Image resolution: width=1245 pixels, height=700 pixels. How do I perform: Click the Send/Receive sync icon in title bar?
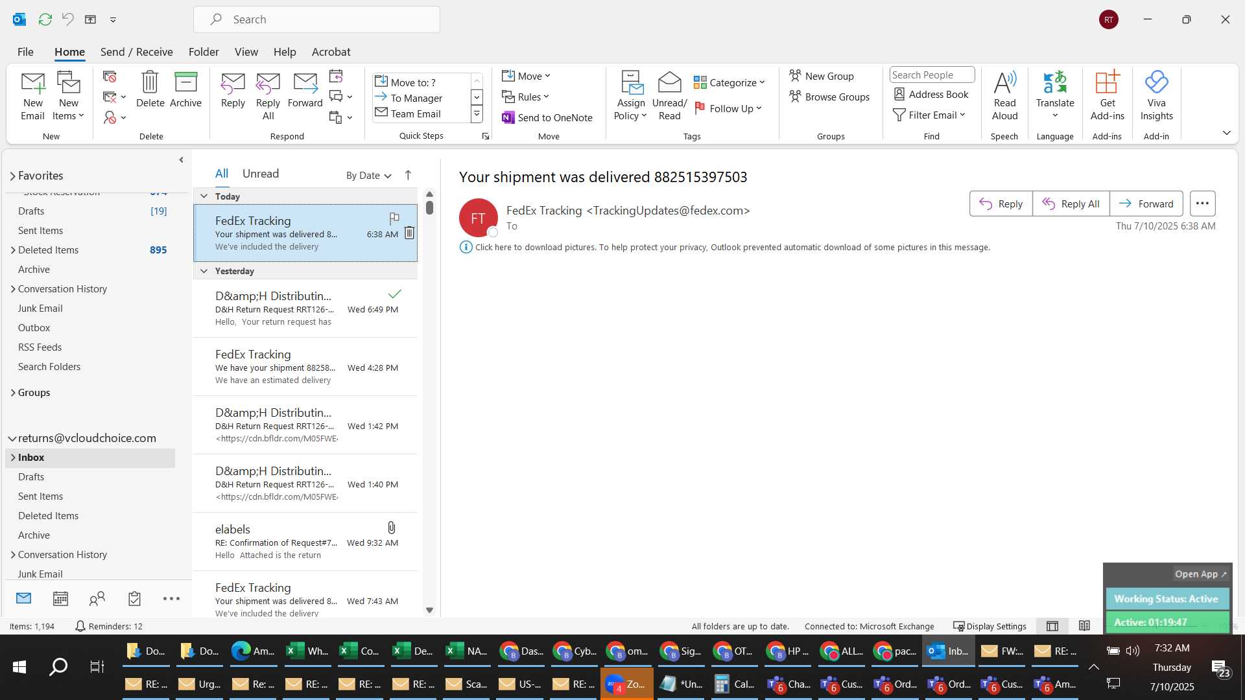45,19
